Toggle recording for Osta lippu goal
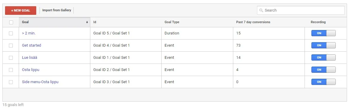 (x=324, y=70)
